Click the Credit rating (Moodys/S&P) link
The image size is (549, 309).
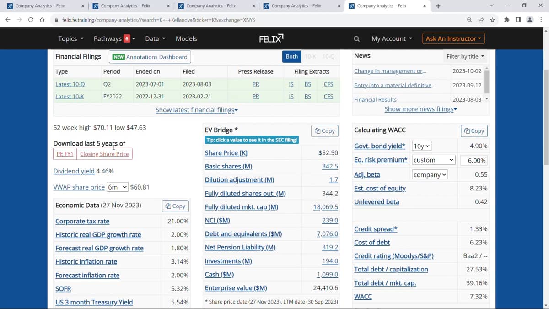394,256
